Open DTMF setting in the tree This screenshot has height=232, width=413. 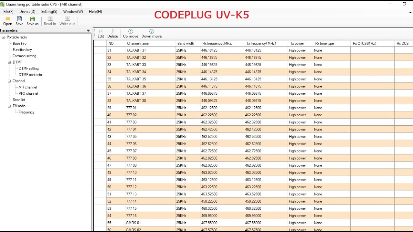coord(29,69)
